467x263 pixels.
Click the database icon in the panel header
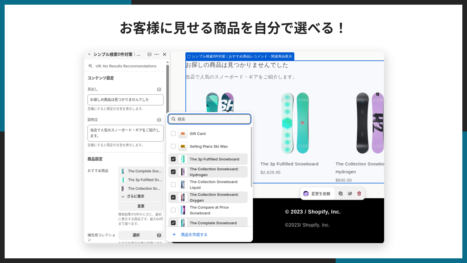click(149, 54)
